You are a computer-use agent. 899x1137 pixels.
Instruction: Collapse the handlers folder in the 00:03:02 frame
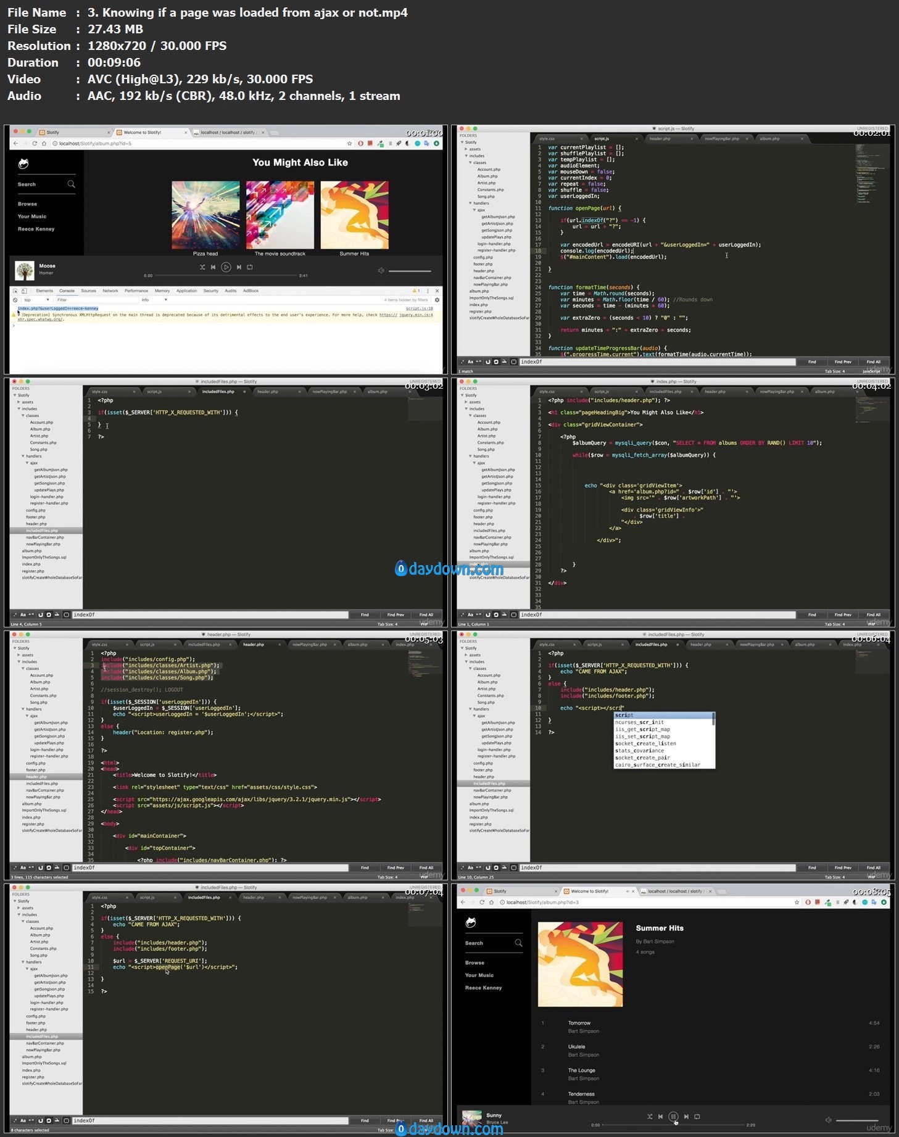(x=23, y=456)
